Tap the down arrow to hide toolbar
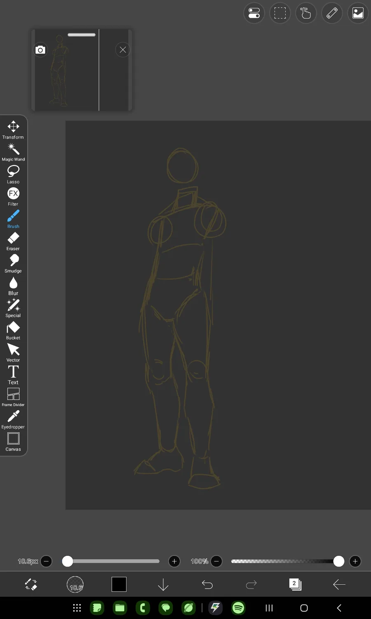This screenshot has height=619, width=371. [163, 584]
